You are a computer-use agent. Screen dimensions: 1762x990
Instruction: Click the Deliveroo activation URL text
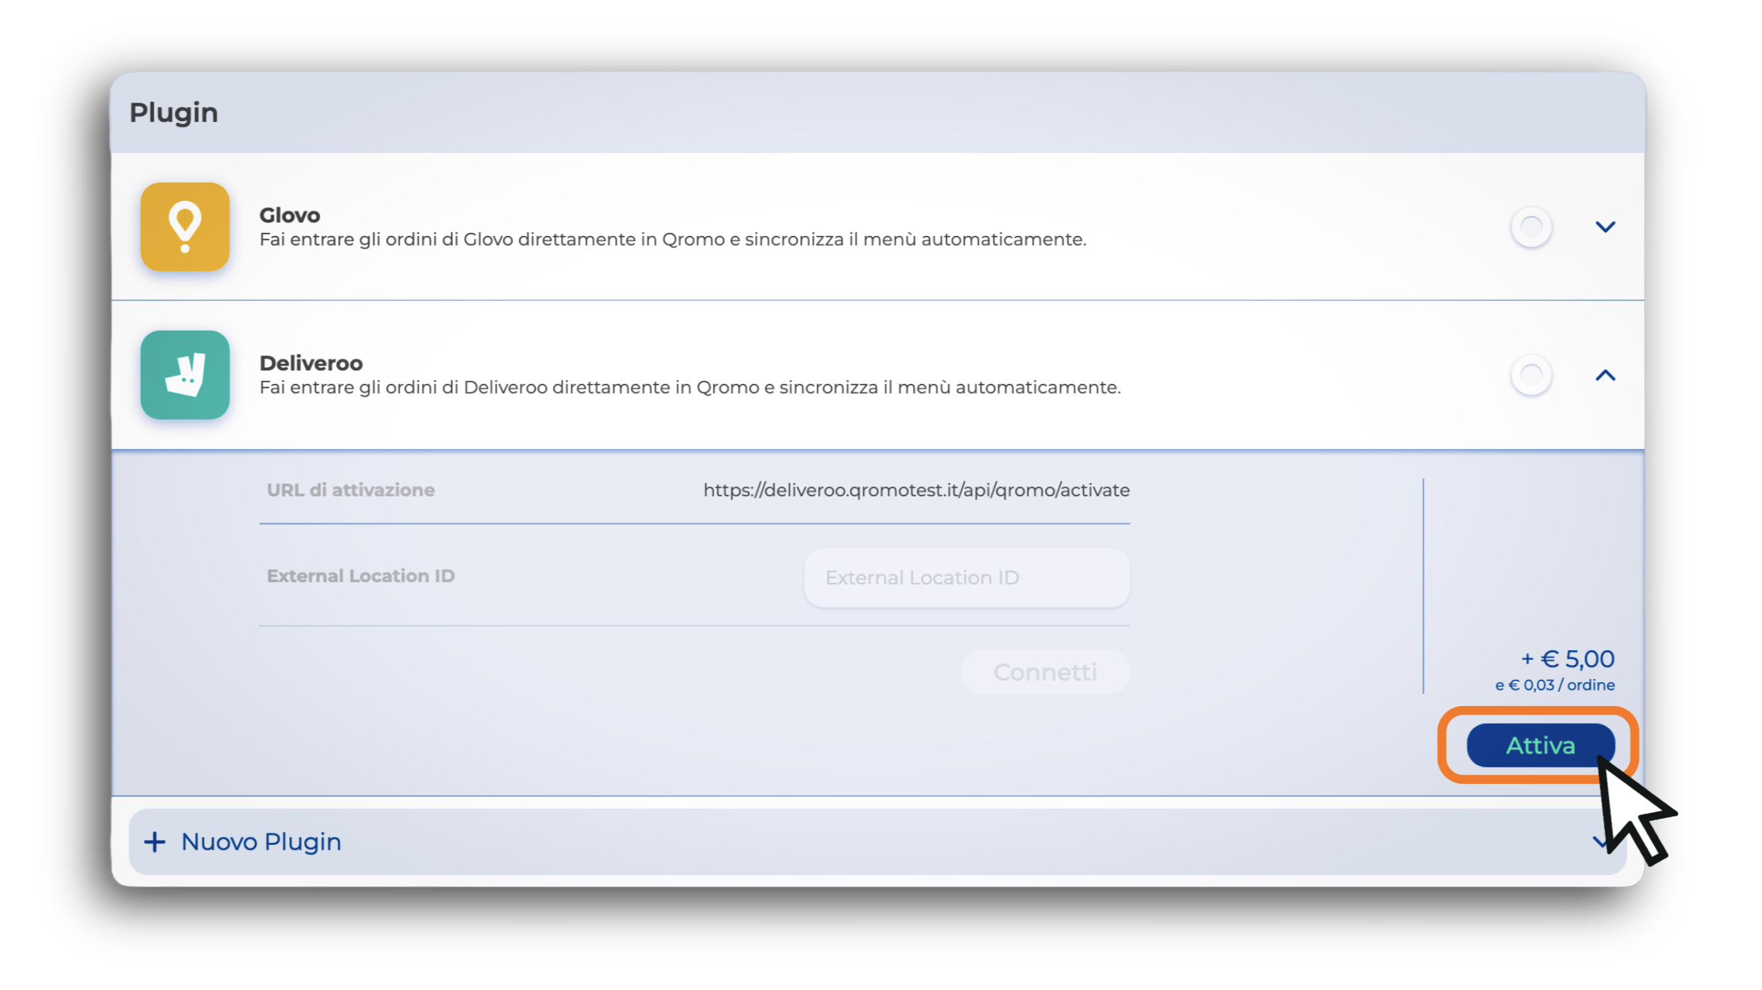(x=916, y=490)
